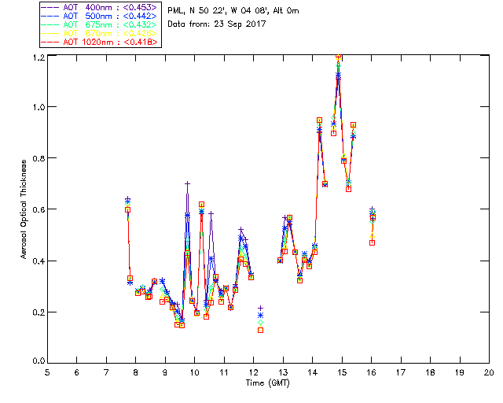The width and height of the screenshot is (503, 403).
Task: Click x-axis tick label 12
Action: [253, 372]
